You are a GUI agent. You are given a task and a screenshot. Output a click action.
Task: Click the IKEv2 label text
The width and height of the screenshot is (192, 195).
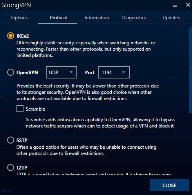pos(22,36)
